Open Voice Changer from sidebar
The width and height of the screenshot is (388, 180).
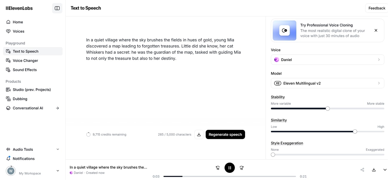click(33, 60)
